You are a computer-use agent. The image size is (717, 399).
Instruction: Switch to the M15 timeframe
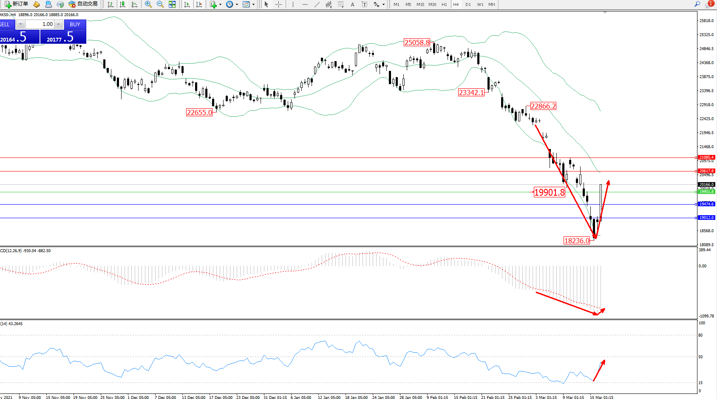pyautogui.click(x=420, y=4)
